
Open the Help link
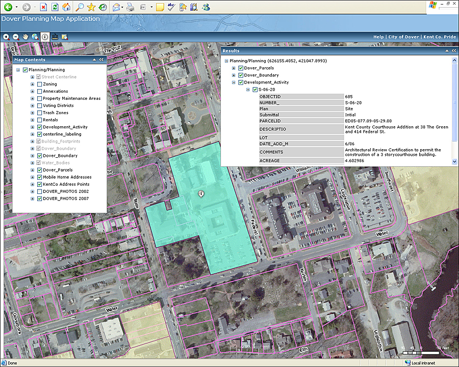pyautogui.click(x=378, y=37)
